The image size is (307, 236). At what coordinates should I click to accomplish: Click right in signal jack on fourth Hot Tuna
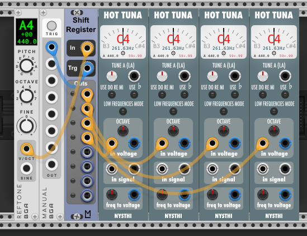[285, 169]
